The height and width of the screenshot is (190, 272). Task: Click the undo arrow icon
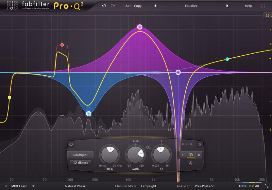point(104,6)
